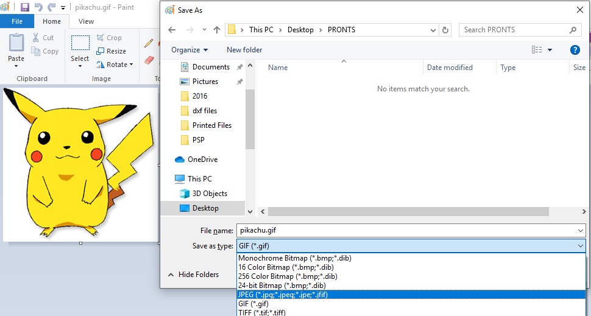The image size is (591, 316).
Task: Sort by the Name column header
Action: (x=277, y=68)
